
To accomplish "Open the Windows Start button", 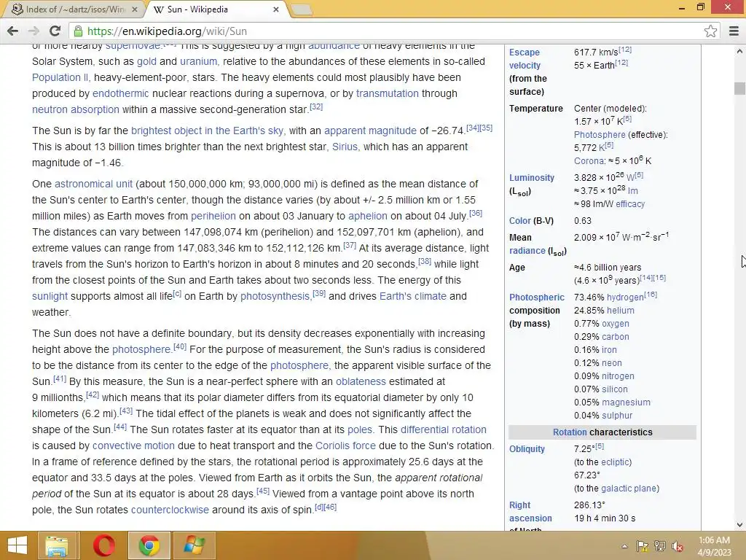I will point(17,545).
